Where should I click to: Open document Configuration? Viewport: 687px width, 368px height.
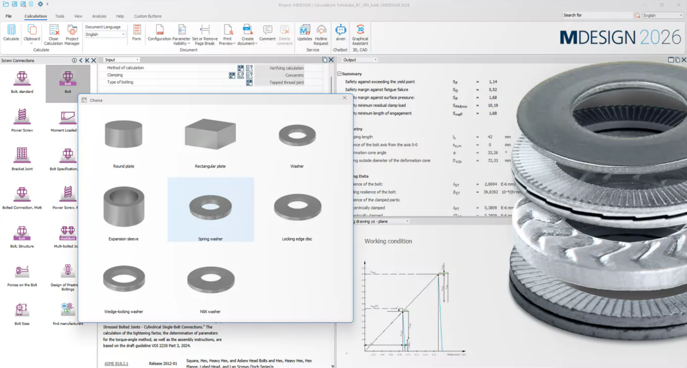click(x=159, y=33)
